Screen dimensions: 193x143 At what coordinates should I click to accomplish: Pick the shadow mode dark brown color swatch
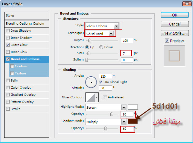pyautogui.click(x=133, y=121)
